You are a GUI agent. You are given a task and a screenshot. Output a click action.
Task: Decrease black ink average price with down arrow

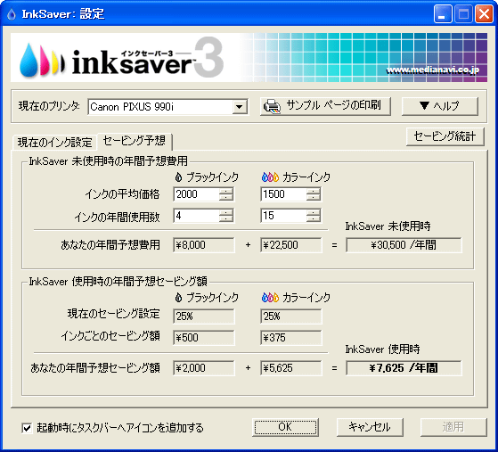(x=226, y=197)
